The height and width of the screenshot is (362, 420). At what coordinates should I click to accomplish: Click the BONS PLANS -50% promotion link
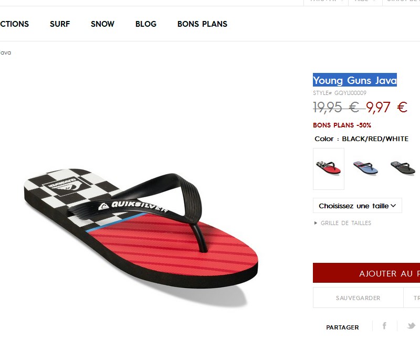[342, 125]
